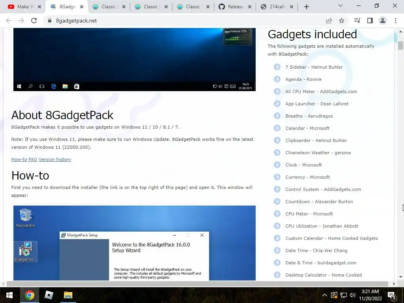
Task: Click the browser forward arrow
Action: 21,21
